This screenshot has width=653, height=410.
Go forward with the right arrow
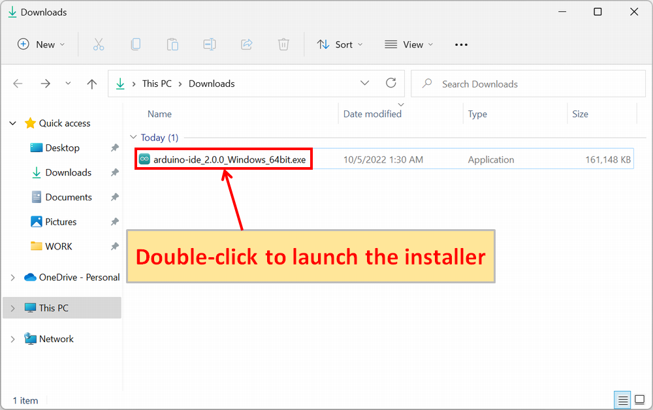point(46,84)
